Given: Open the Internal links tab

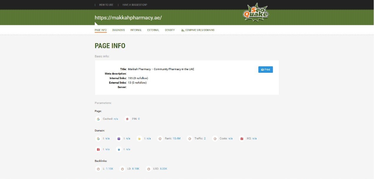Looking at the screenshot, I should 136,30.
